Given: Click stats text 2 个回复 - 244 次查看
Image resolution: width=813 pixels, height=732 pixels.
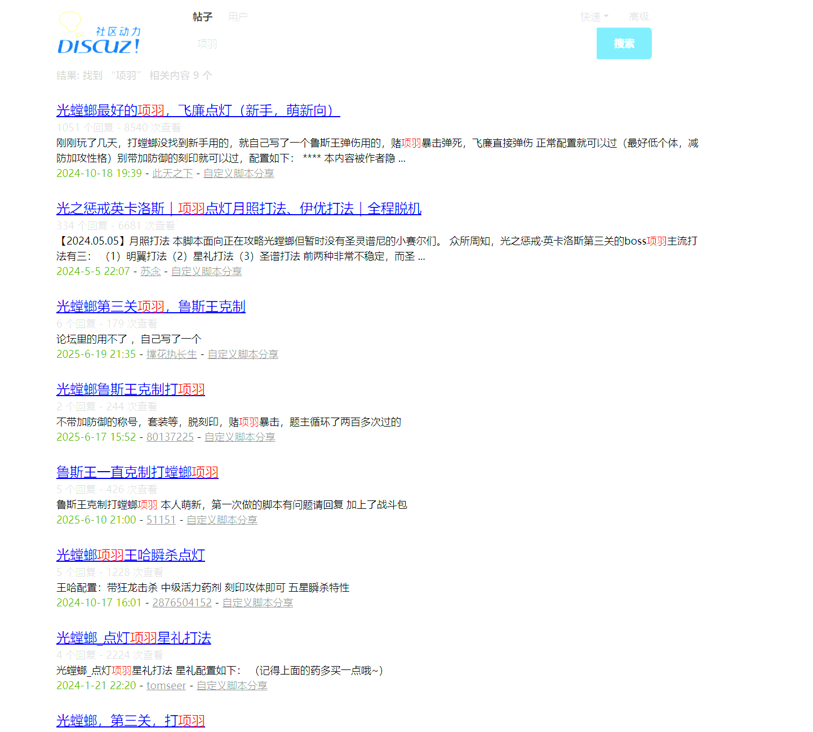Looking at the screenshot, I should [x=107, y=407].
